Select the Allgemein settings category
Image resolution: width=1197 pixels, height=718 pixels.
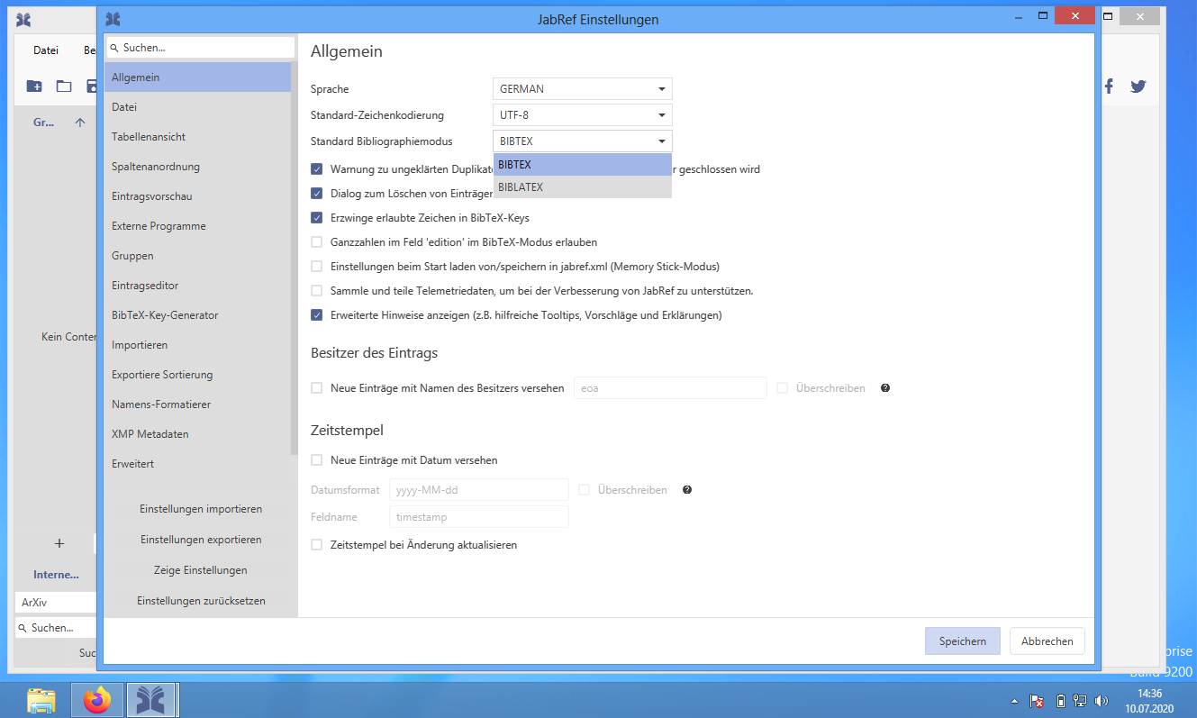tap(197, 77)
